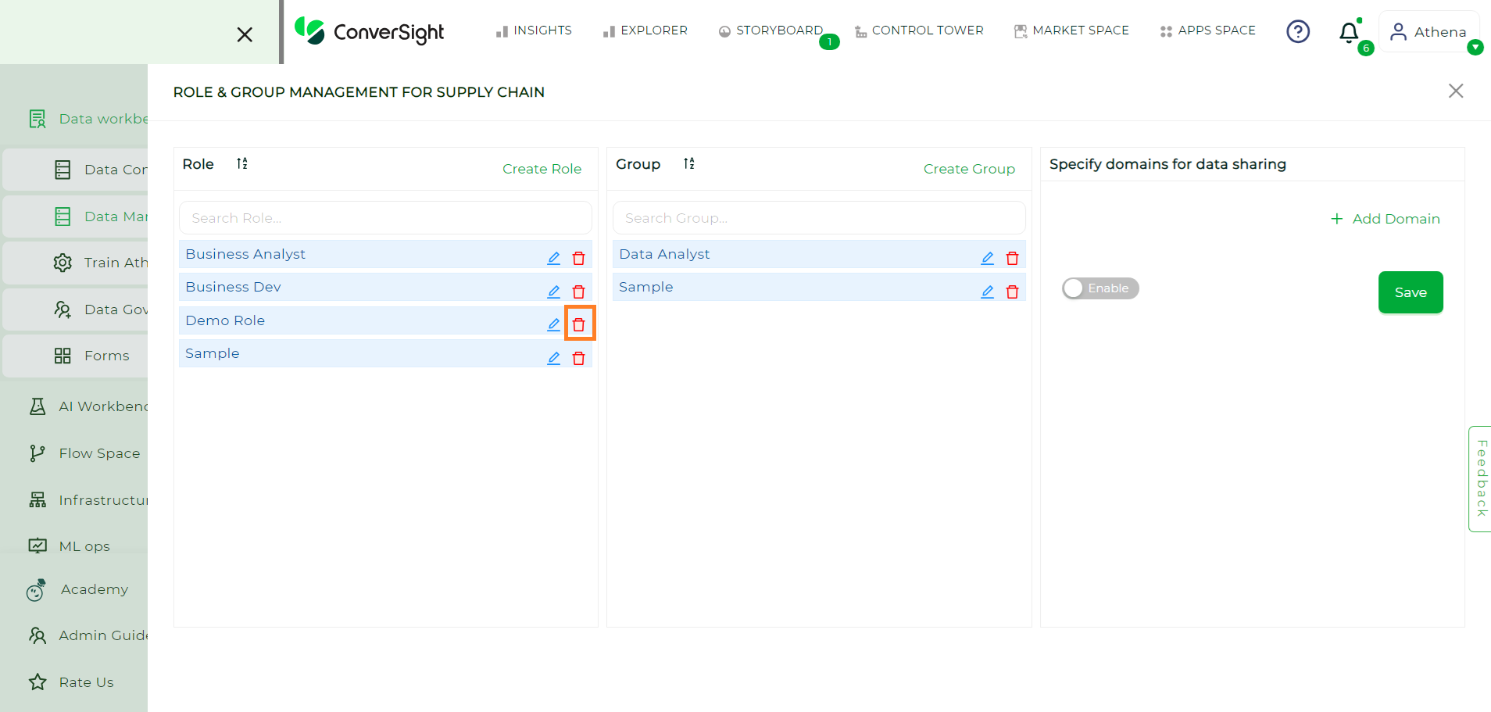
Task: Sort the Group list alphabetically
Action: tap(689, 163)
